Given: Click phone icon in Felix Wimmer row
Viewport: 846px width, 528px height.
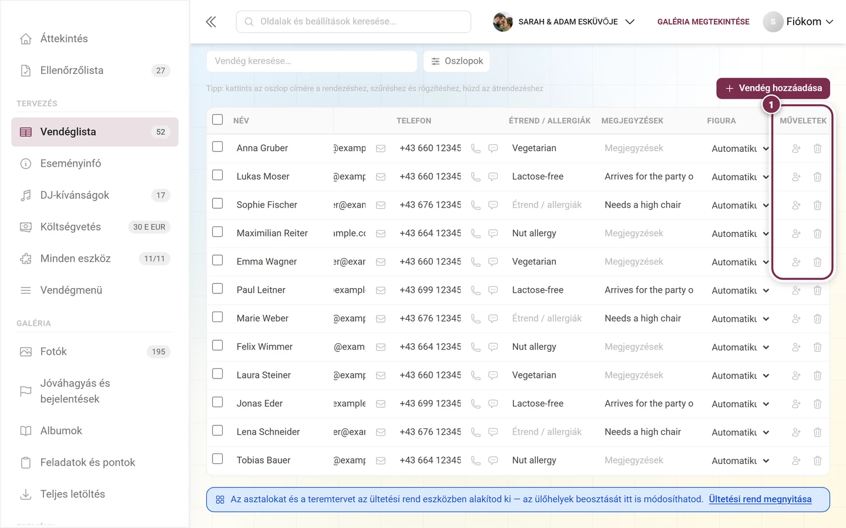Looking at the screenshot, I should point(476,347).
